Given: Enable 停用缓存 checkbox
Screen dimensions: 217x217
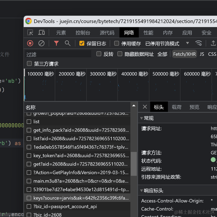Looking at the screenshot, I should [x=117, y=43].
